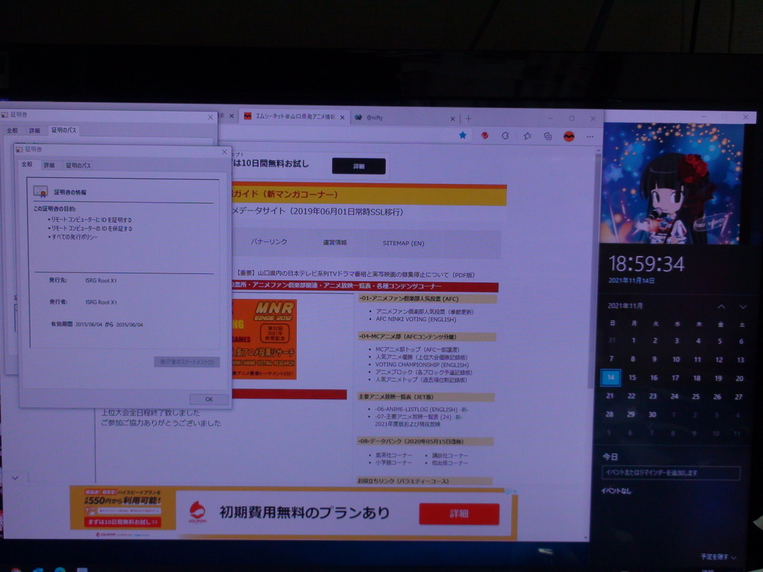The height and width of the screenshot is (572, 763).
Task: Close the @nifty browser tab
Action: (453, 118)
